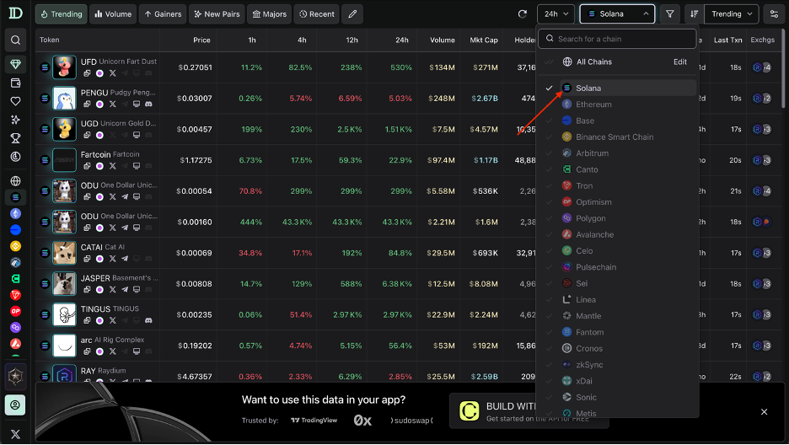789x445 pixels.
Task: Open the Telegram icon in JASPER row
Action: coord(124,290)
